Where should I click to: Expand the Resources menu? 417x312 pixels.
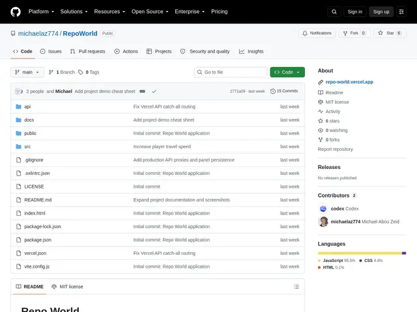(109, 12)
